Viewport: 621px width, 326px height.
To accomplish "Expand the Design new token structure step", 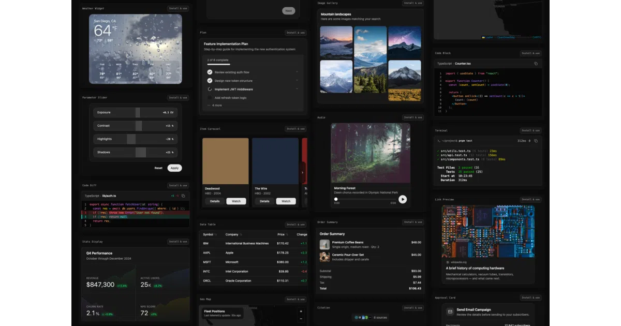I will (297, 81).
